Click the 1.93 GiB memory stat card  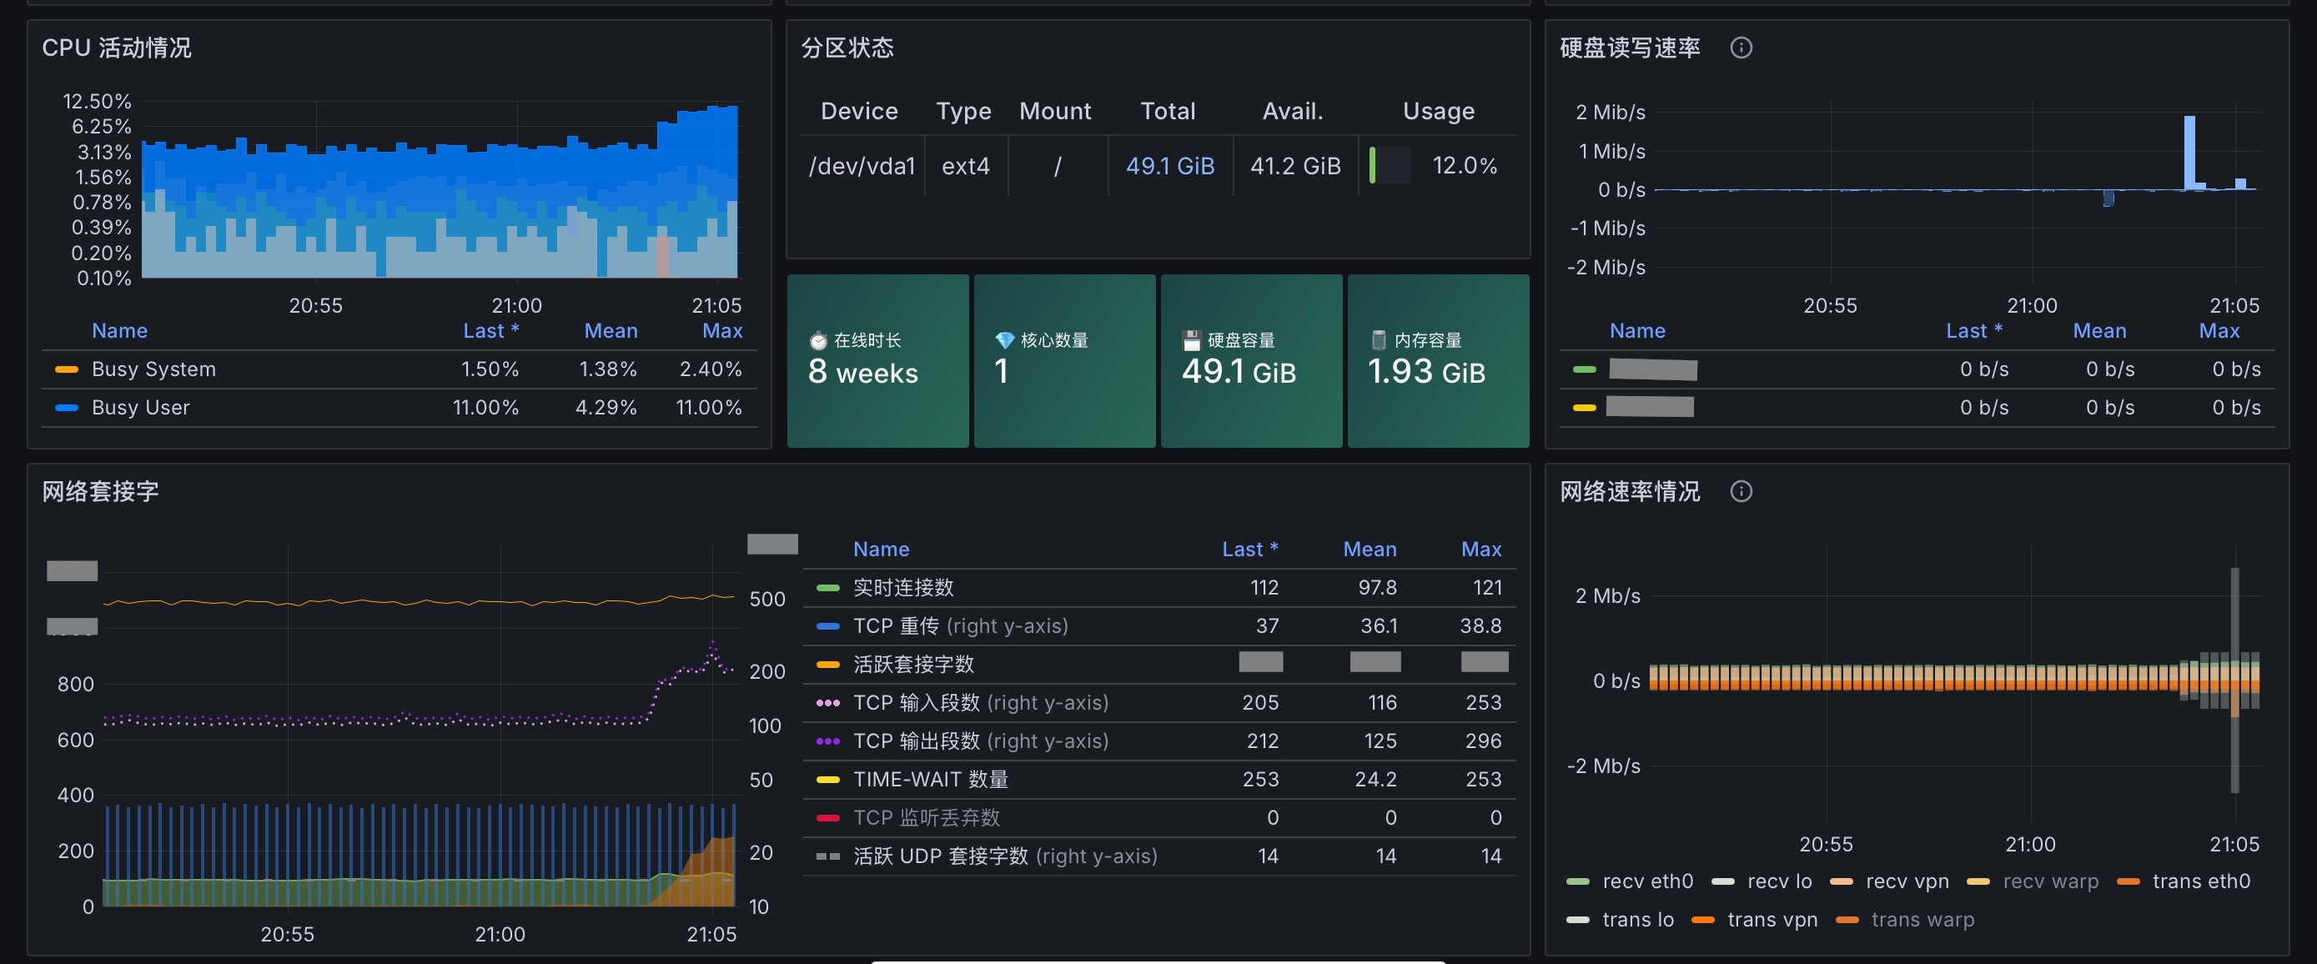(1438, 360)
